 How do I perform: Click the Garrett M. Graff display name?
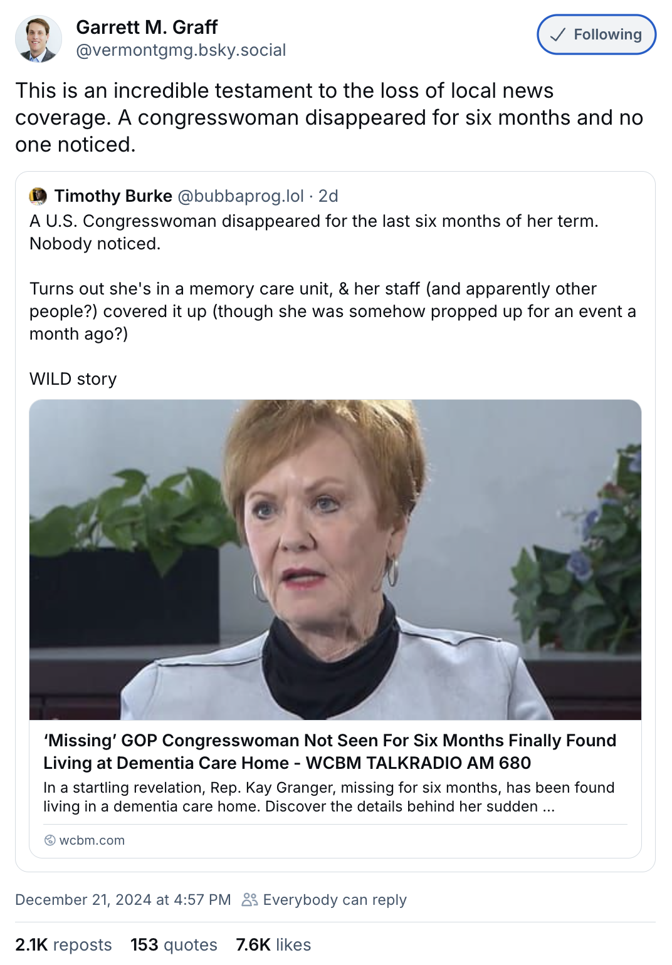tap(147, 28)
